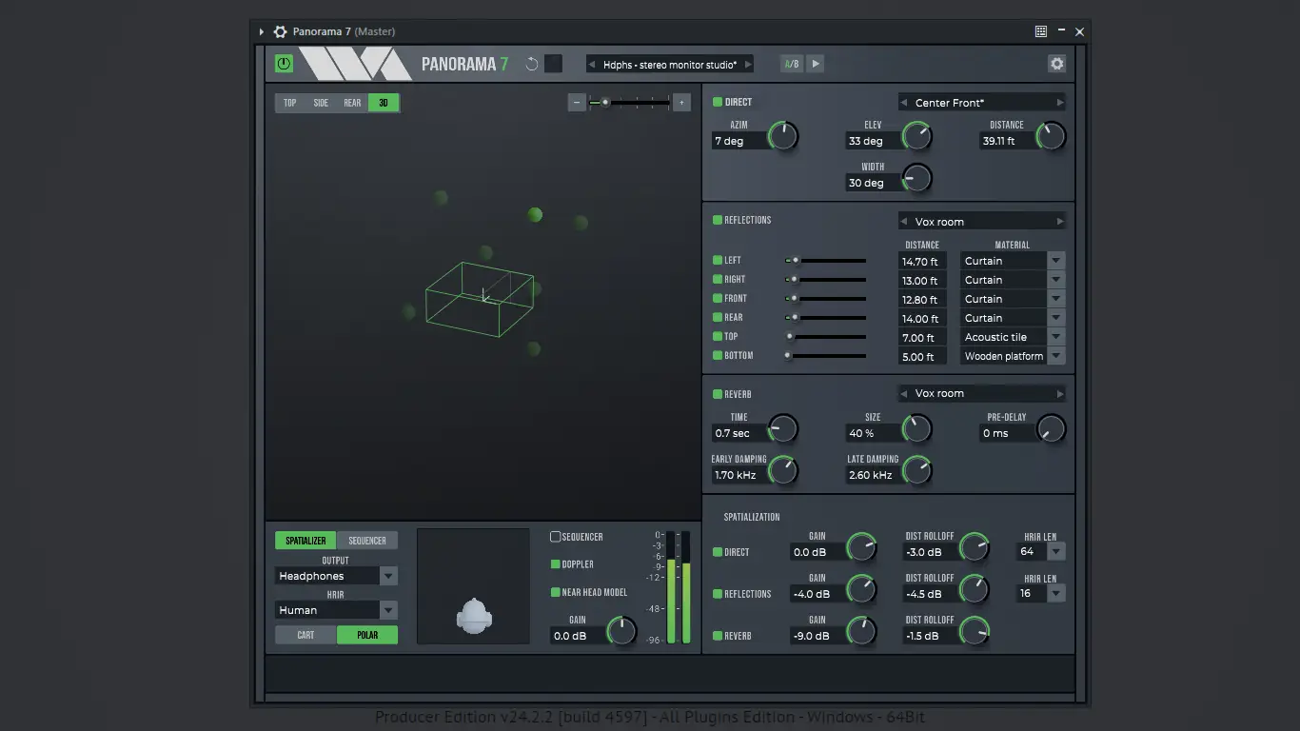Click the FL Studio gear icon in title bar
The image size is (1300, 731).
[x=280, y=30]
